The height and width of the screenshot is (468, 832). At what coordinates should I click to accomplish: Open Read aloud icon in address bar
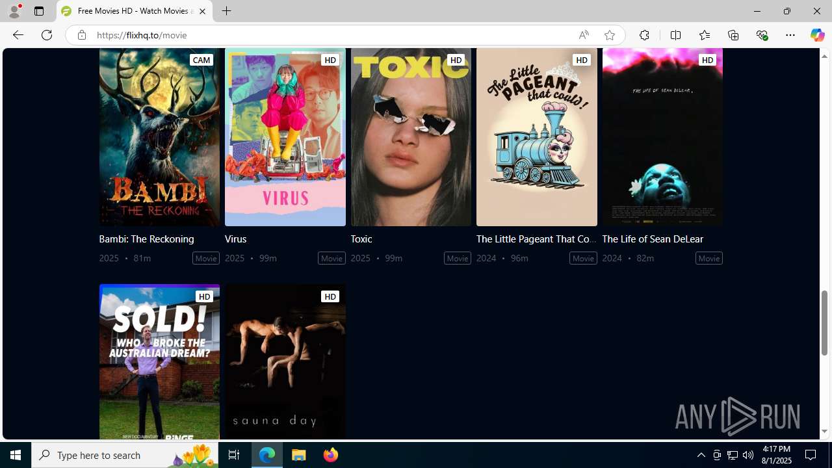click(584, 35)
